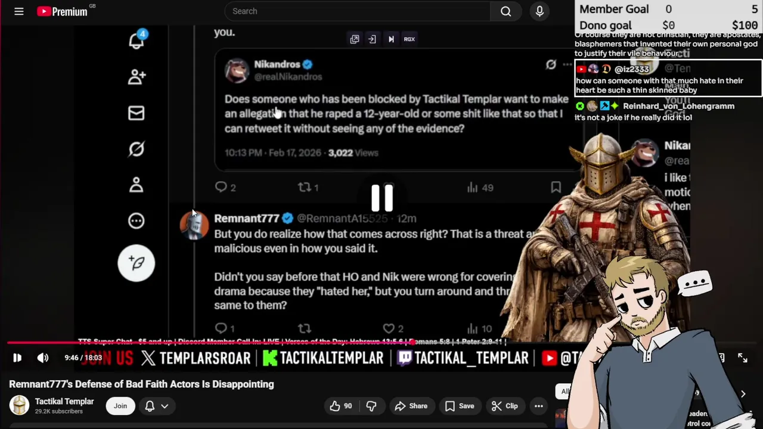
Task: Select the All filter chip
Action: click(x=564, y=391)
